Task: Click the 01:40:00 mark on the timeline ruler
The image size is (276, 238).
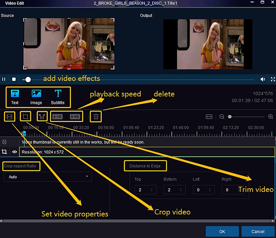Action: click(181, 127)
